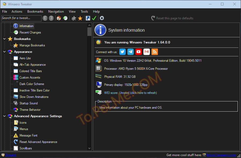The image size is (241, 158).
Task: Collapse the Advanced Appearance Settings section
Action: point(5,116)
